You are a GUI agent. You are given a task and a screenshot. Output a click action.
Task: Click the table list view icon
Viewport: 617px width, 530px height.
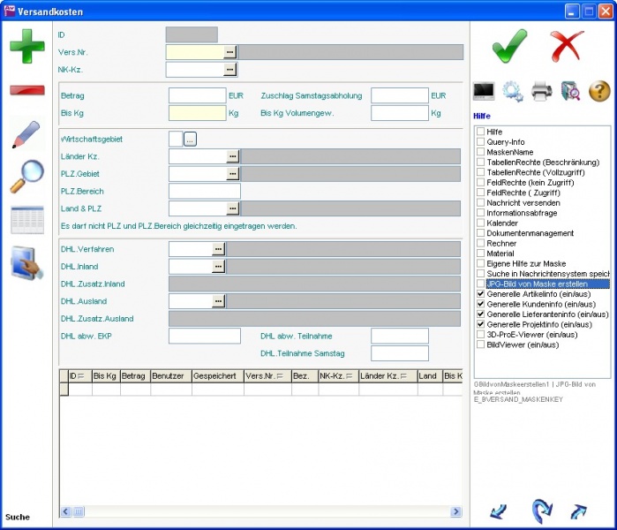pos(26,219)
